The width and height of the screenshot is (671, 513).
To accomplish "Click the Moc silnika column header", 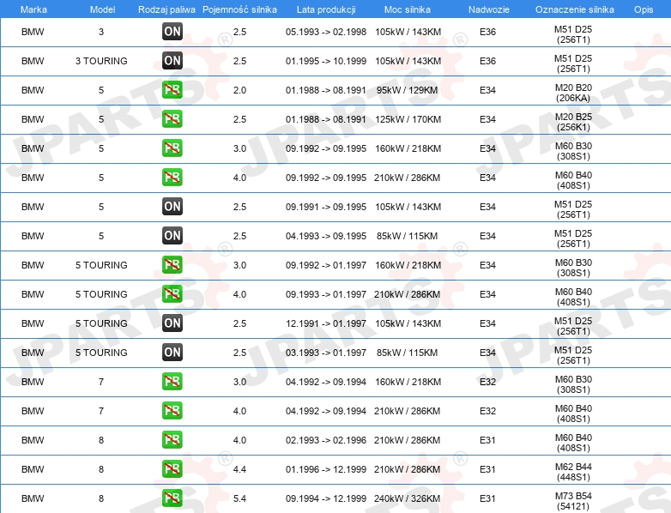I will (408, 9).
